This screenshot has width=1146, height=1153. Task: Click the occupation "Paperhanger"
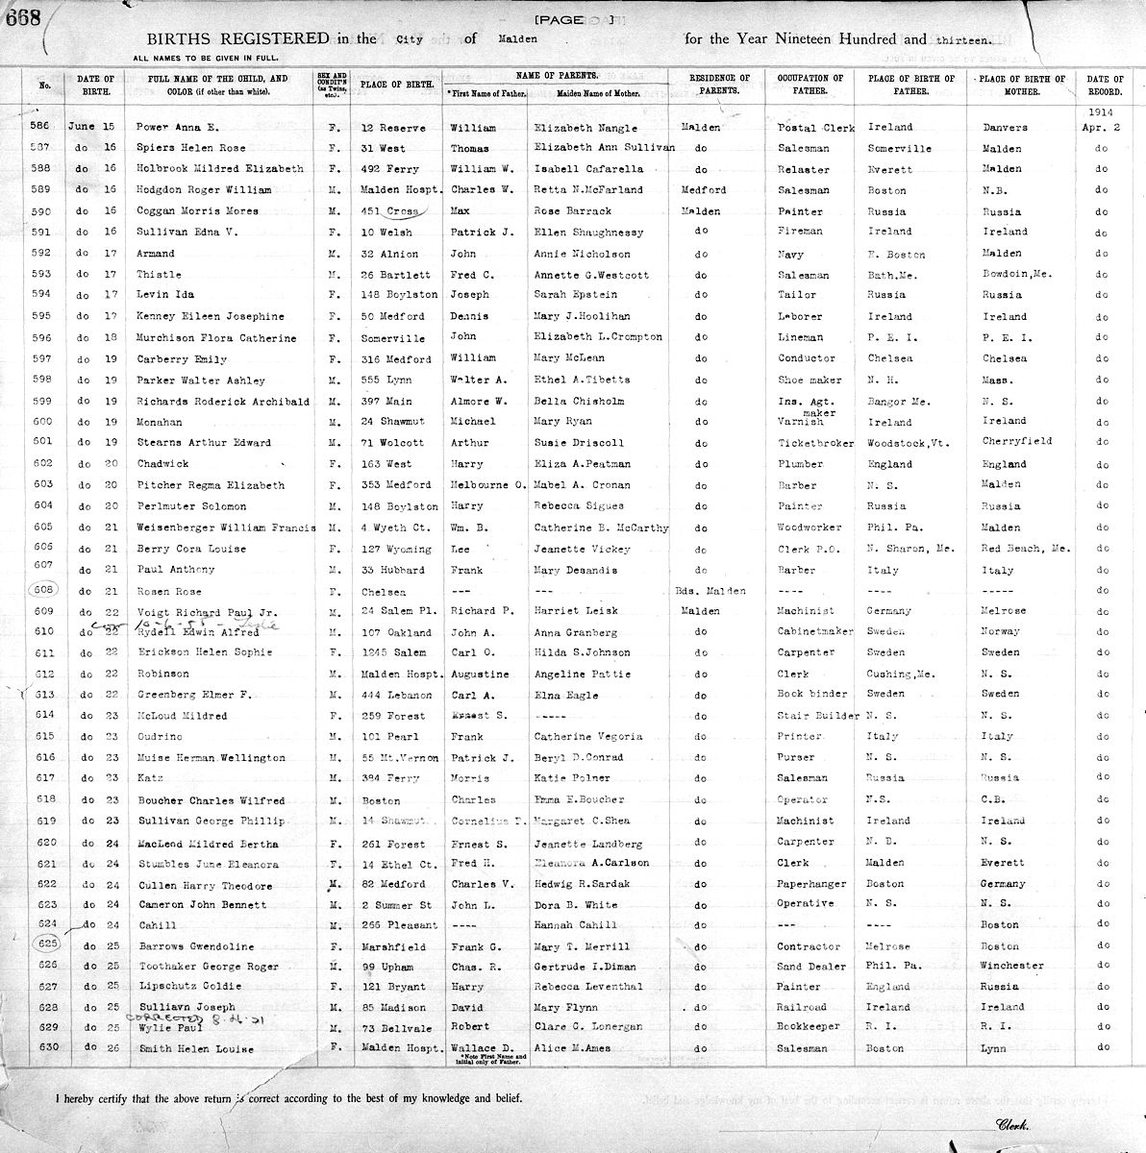[812, 884]
